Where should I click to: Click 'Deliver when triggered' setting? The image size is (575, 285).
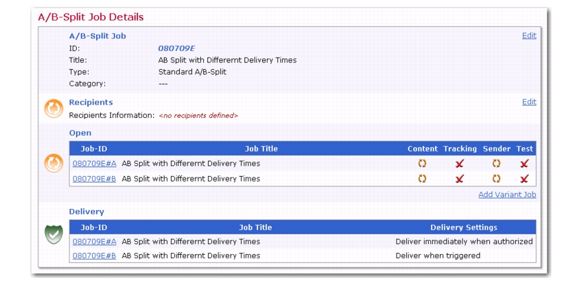438,256
